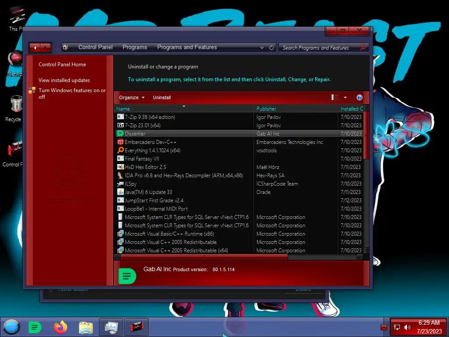Image resolution: width=449 pixels, height=337 pixels.
Task: Click the Oracle publisher cell
Action: [x=264, y=192]
